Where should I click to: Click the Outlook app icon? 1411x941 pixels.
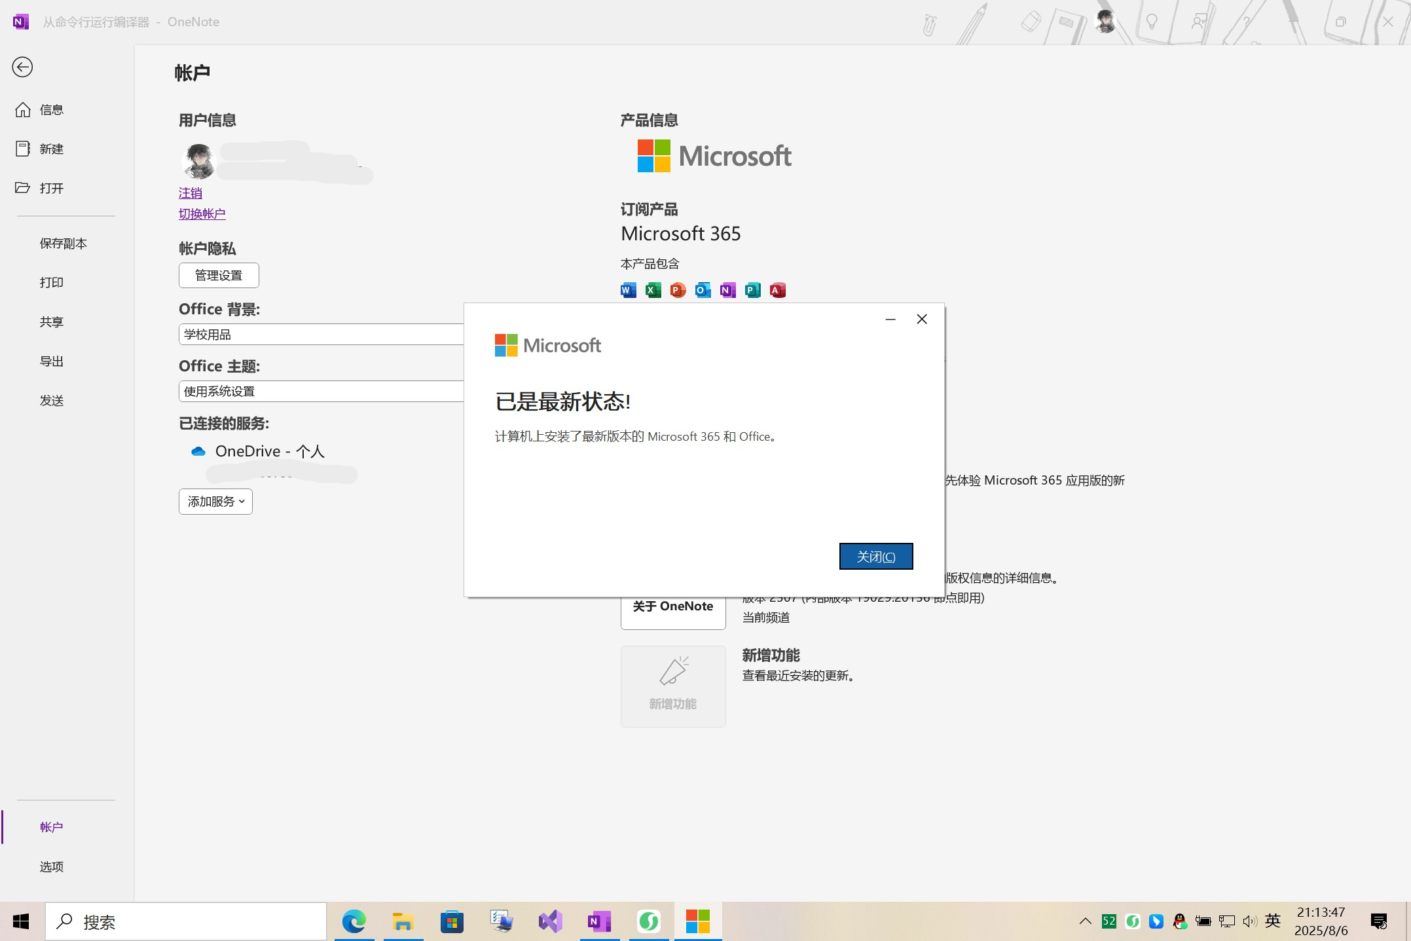703,290
